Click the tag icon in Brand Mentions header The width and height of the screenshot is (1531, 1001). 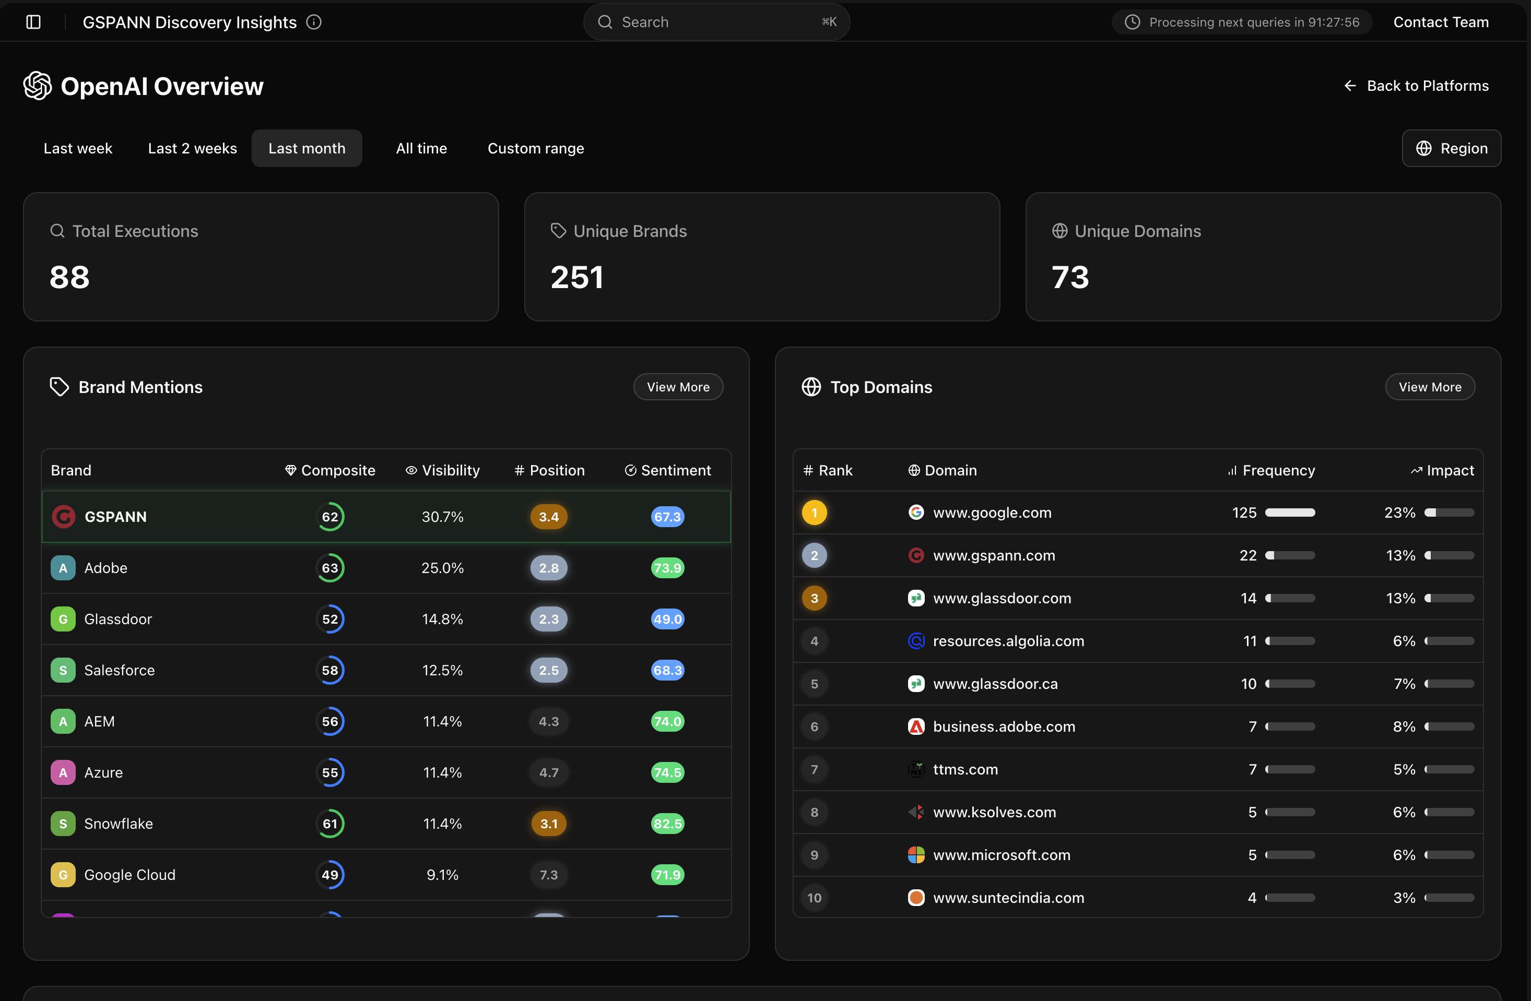point(59,386)
